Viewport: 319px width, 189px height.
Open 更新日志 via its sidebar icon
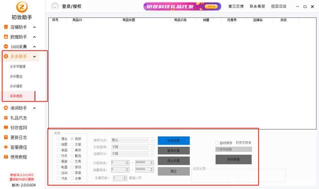click(6, 137)
